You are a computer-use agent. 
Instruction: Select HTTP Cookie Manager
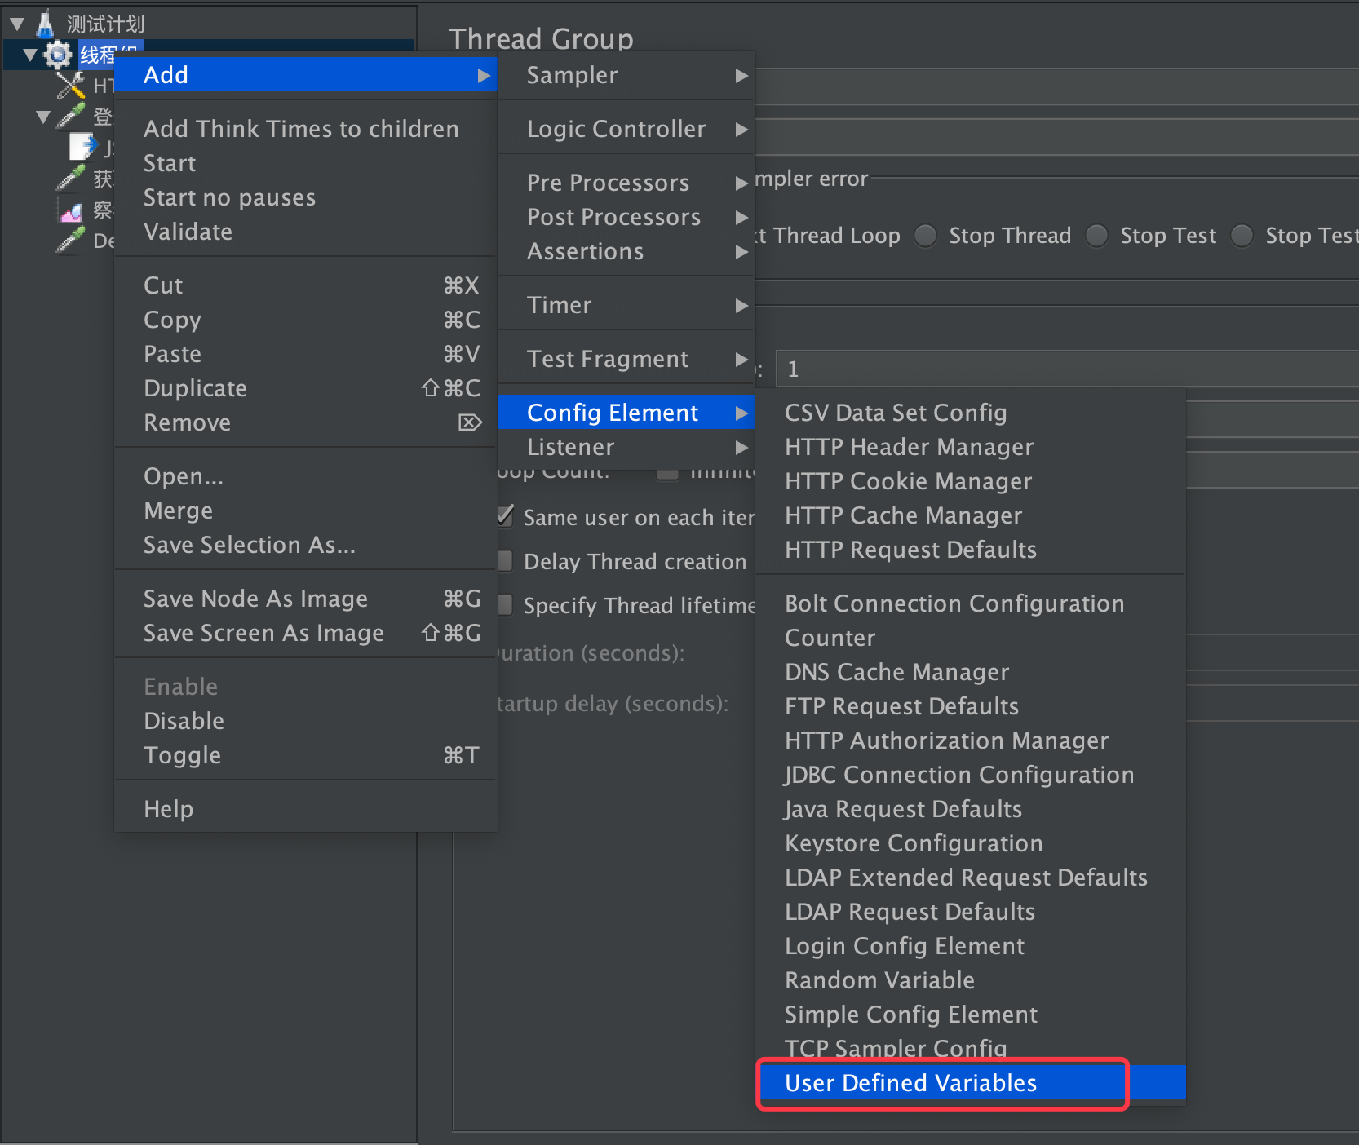pos(971,481)
